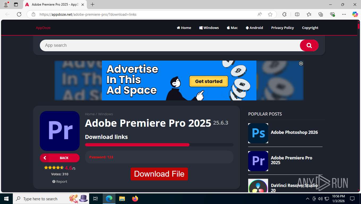View site information padlock icon

[x=33, y=14]
